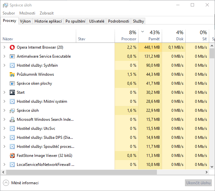215x191 pixels.
Task: Open the Služby tab
Action: point(138,21)
